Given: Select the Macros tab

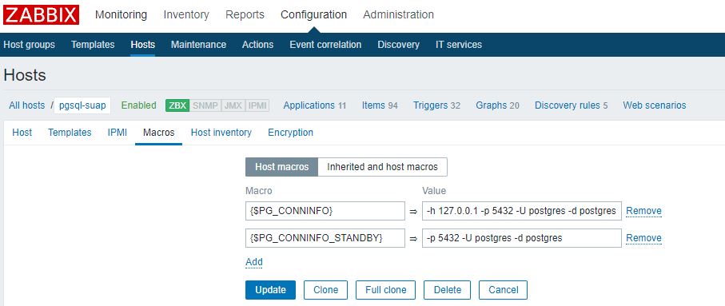Looking at the screenshot, I should 158,133.
